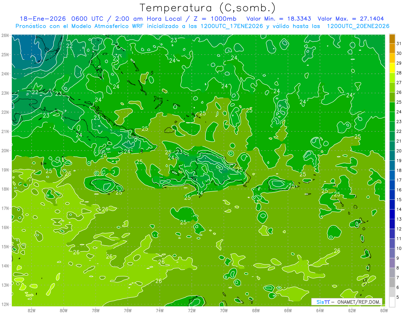Screen dimensions: 408x315
Task: Click the colorbar label "11"
Action: point(399,239)
